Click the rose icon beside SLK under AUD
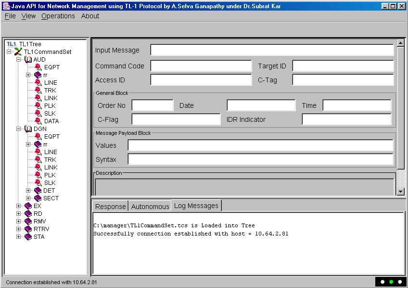The width and height of the screenshot is (408, 288). click(38, 113)
